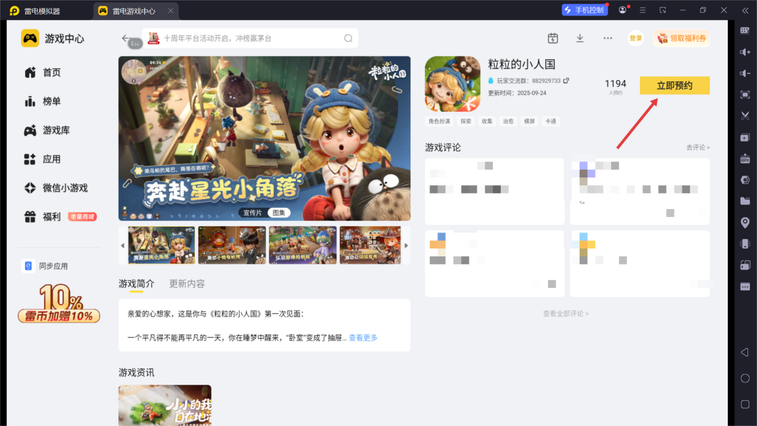The width and height of the screenshot is (757, 426).
Task: Open the keyboard mapping tool on emulator sidebar
Action: [x=744, y=30]
